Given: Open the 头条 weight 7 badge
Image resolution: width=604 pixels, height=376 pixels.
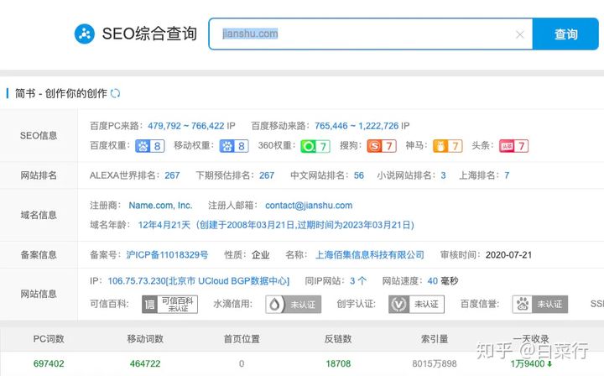Looking at the screenshot, I should (x=513, y=146).
